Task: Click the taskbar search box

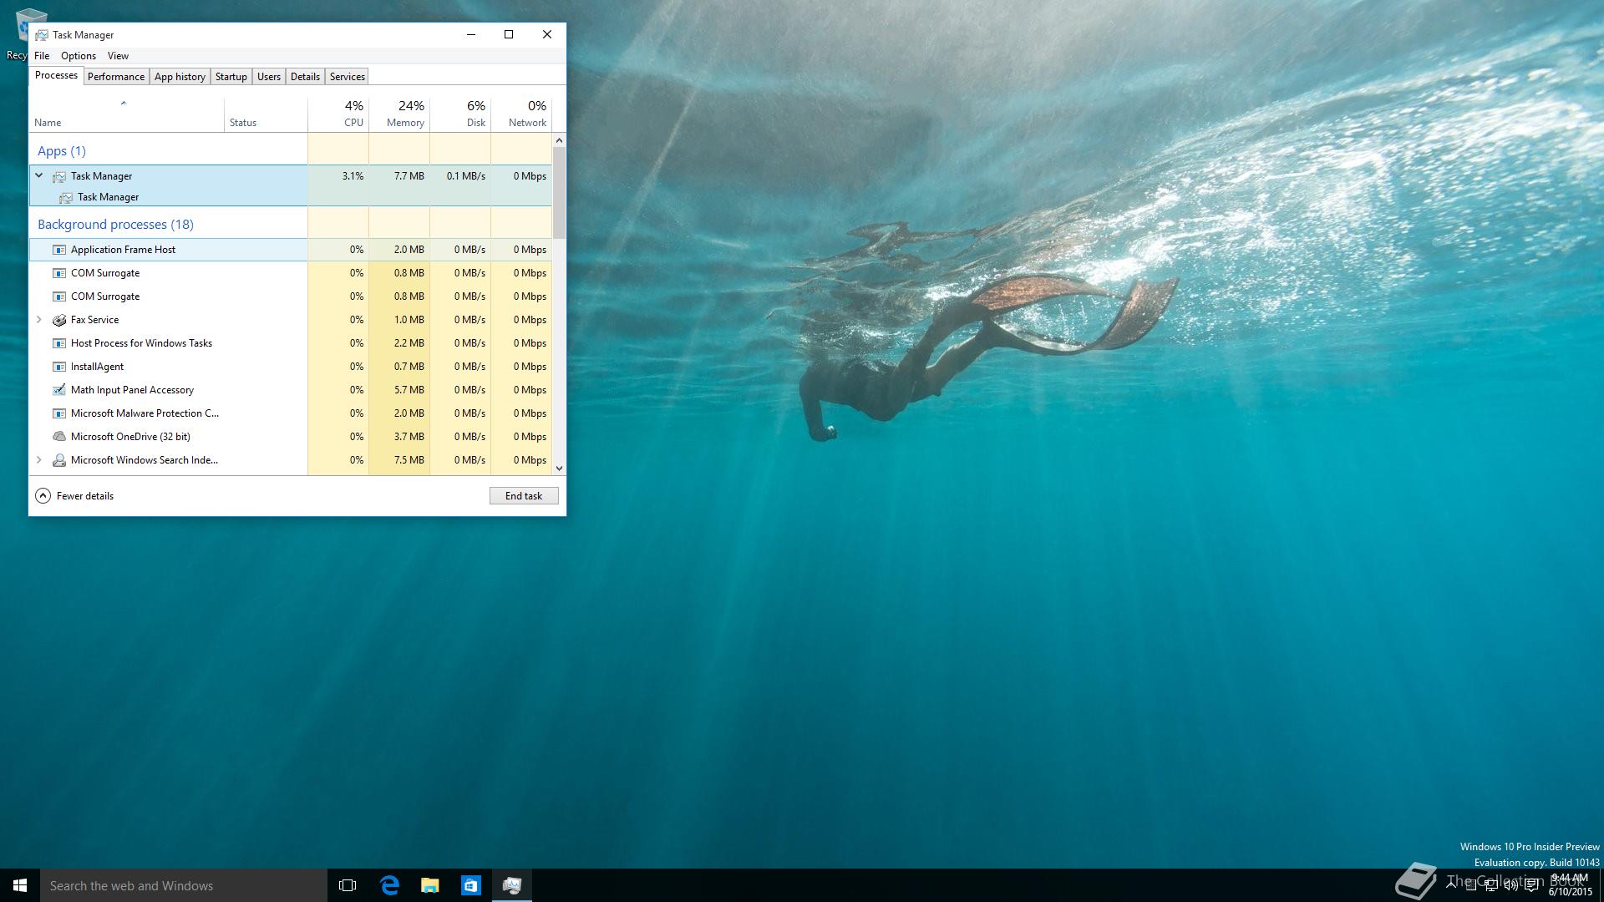Action: (184, 885)
